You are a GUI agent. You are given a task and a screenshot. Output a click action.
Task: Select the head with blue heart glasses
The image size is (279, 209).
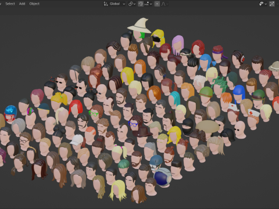tap(135, 123)
